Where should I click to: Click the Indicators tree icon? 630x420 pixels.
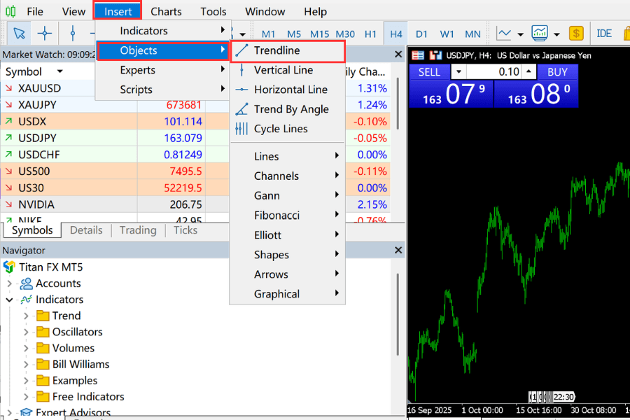coord(27,300)
